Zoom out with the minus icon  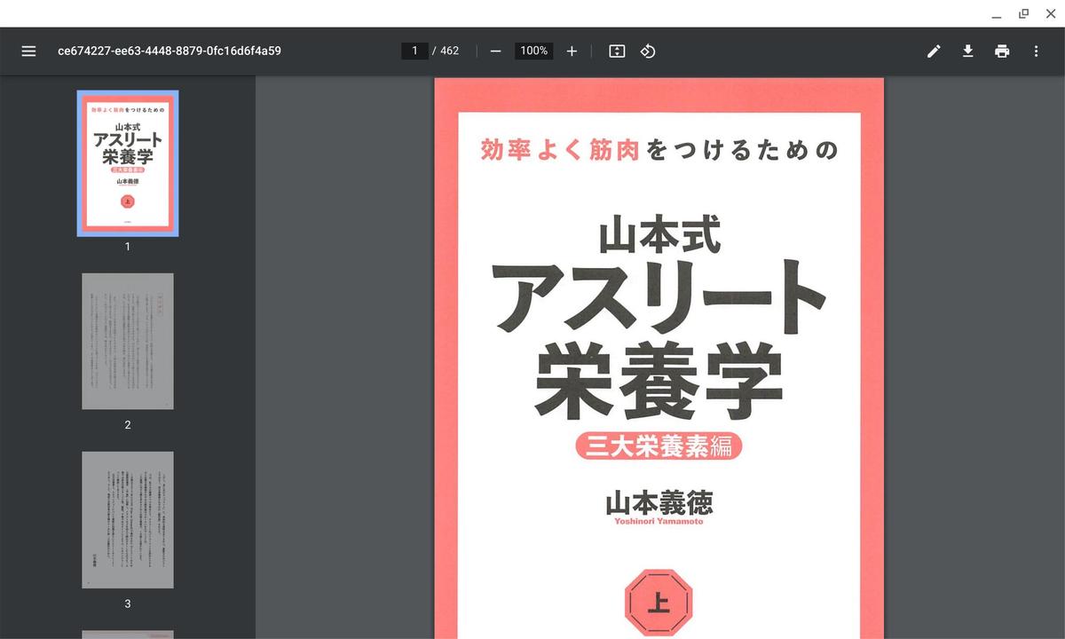pos(495,51)
